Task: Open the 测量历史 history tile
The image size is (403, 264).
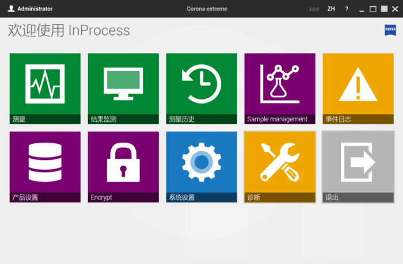Action: coord(201,89)
